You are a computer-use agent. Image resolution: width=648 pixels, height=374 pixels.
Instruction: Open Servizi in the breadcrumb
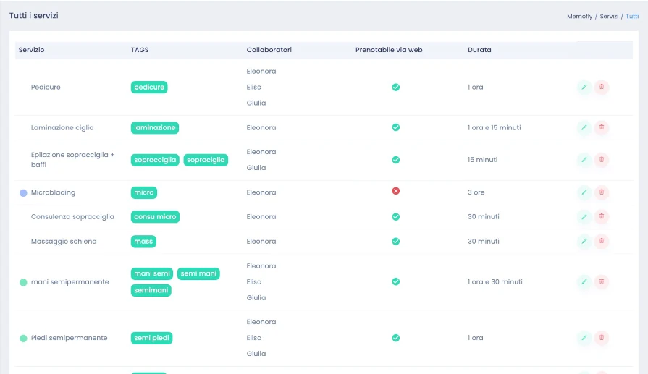[x=609, y=16]
